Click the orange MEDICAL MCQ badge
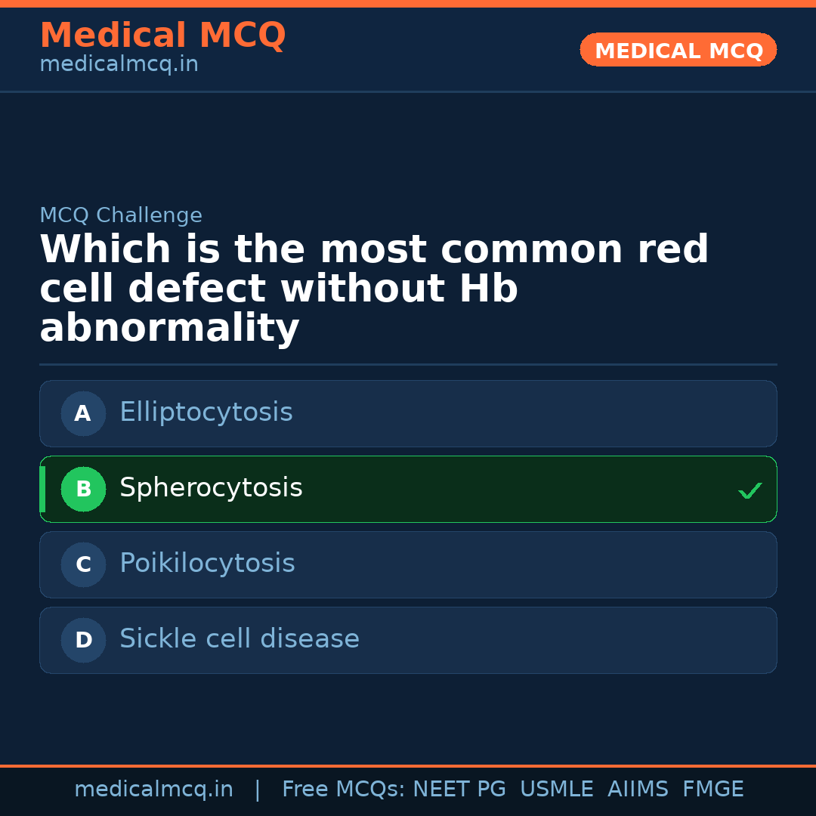The image size is (816, 816). [678, 50]
